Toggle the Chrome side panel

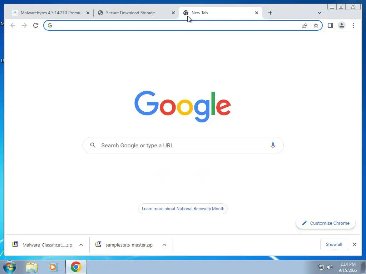pos(330,25)
